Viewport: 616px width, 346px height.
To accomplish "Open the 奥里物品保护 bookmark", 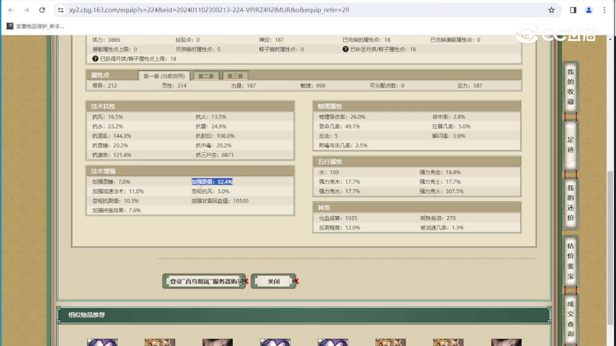I will coord(36,26).
